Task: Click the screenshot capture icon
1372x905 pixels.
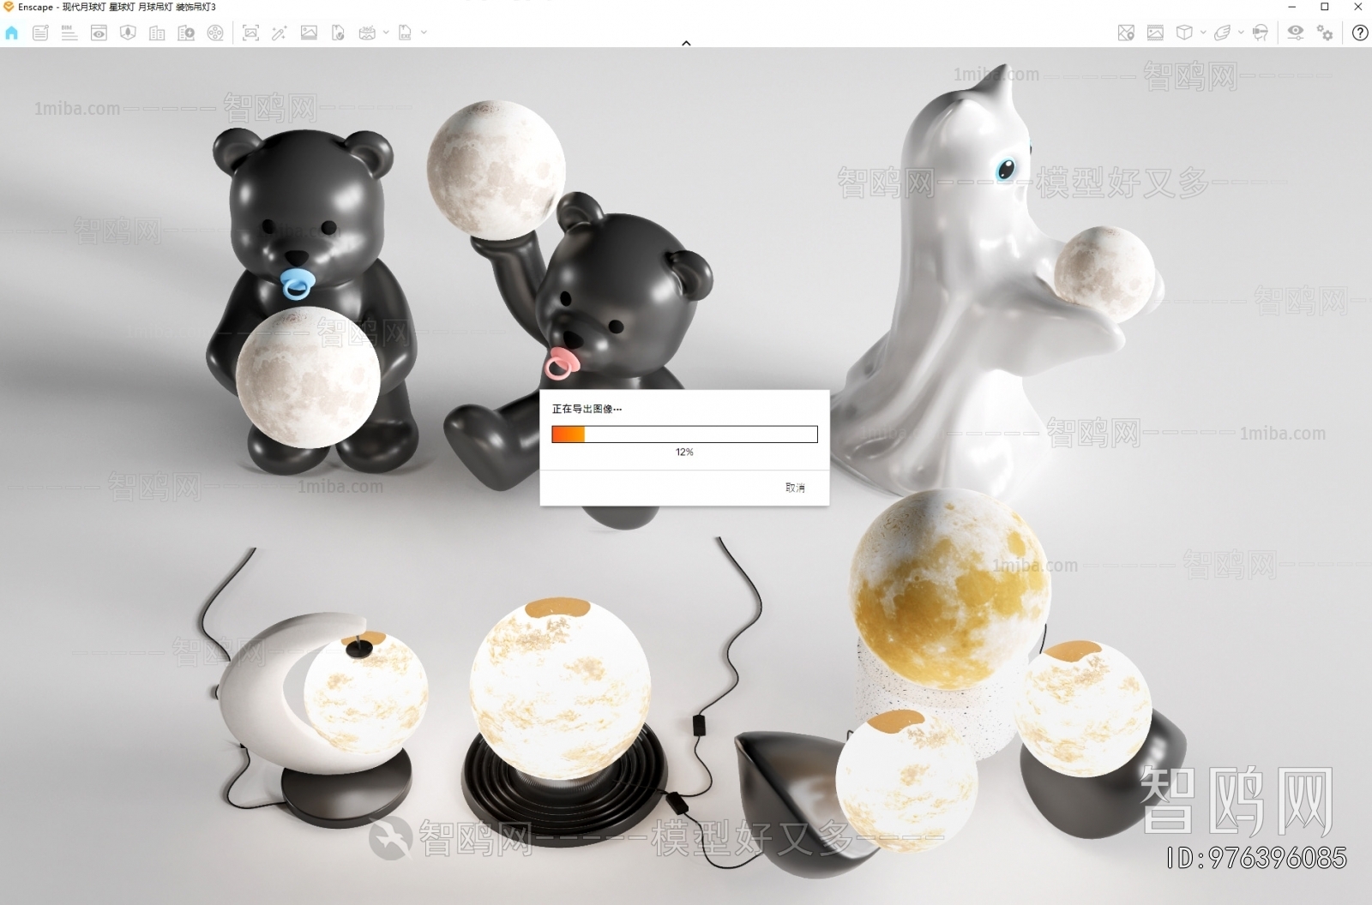Action: tap(250, 33)
